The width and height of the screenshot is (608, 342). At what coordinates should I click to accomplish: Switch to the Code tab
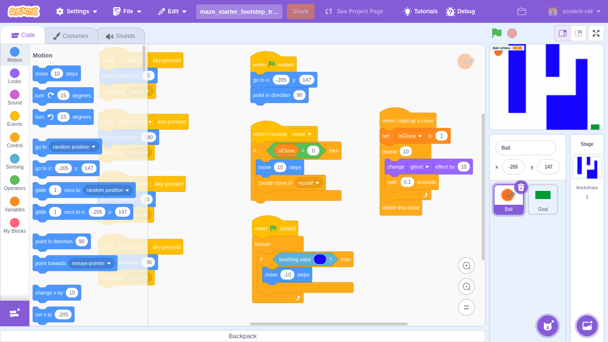pyautogui.click(x=23, y=35)
